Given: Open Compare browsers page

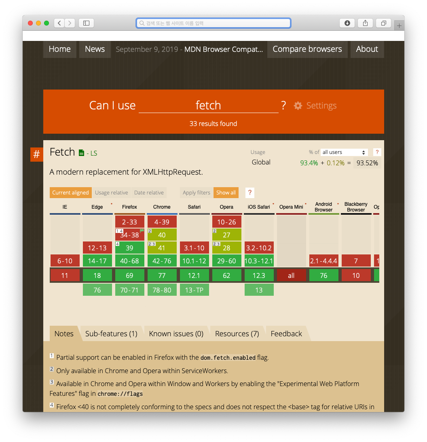Looking at the screenshot, I should tap(307, 49).
